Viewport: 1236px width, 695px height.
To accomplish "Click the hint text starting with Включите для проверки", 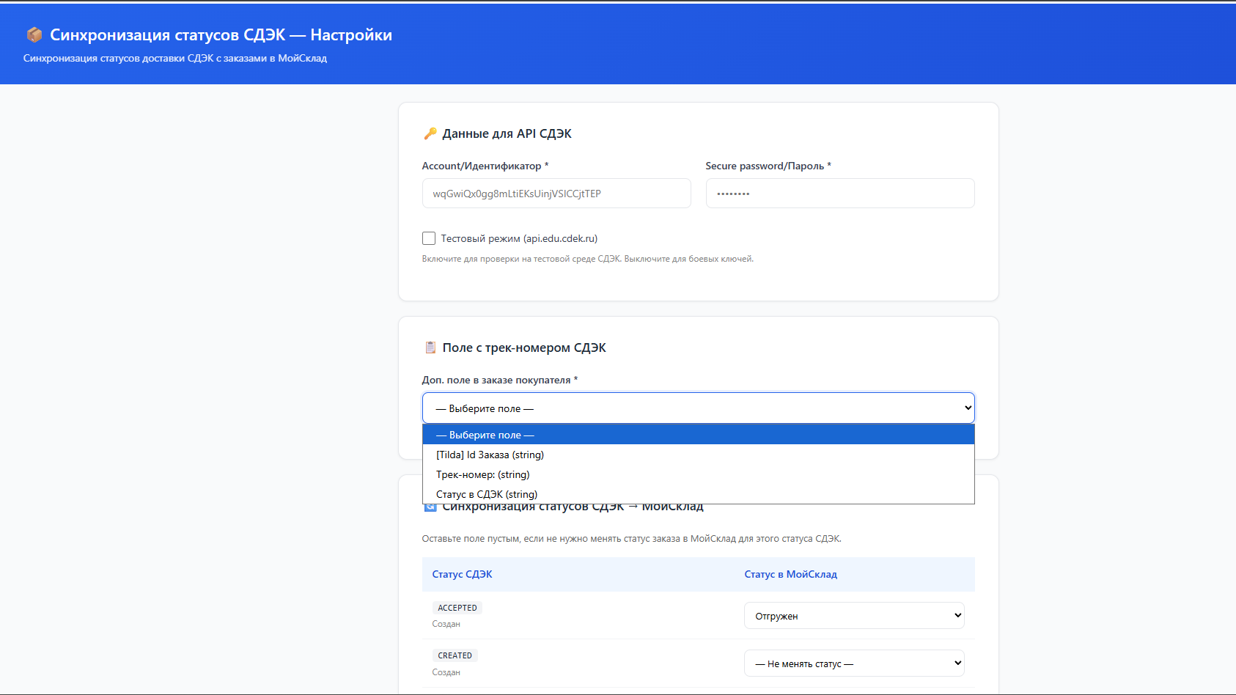I will point(588,259).
